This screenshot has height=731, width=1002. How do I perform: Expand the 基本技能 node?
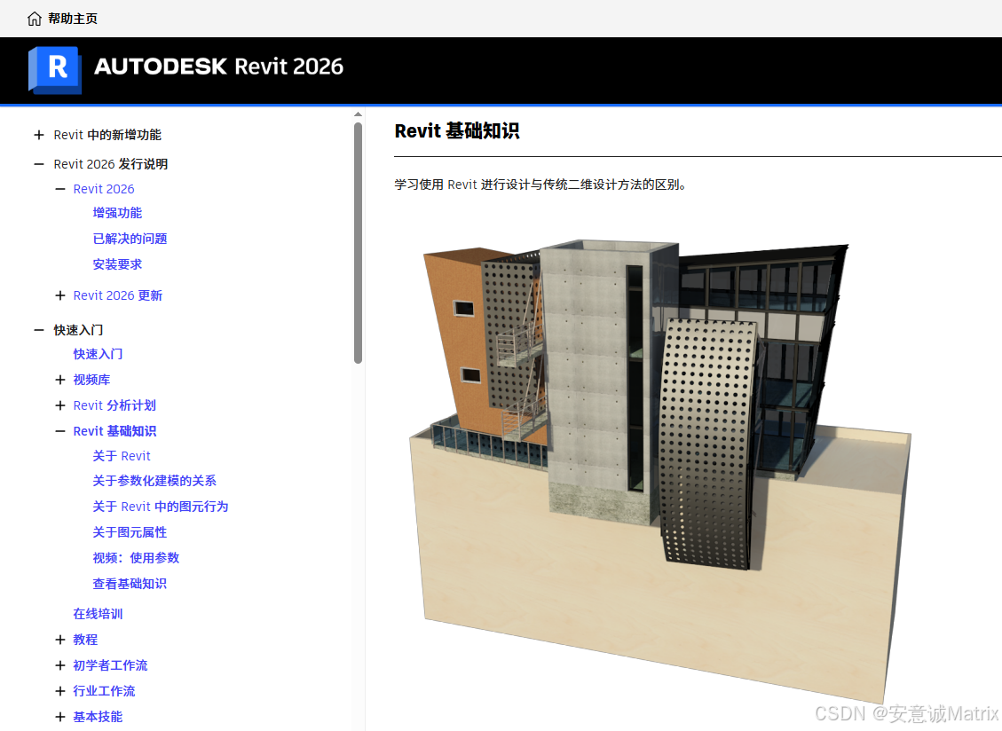tap(60, 717)
